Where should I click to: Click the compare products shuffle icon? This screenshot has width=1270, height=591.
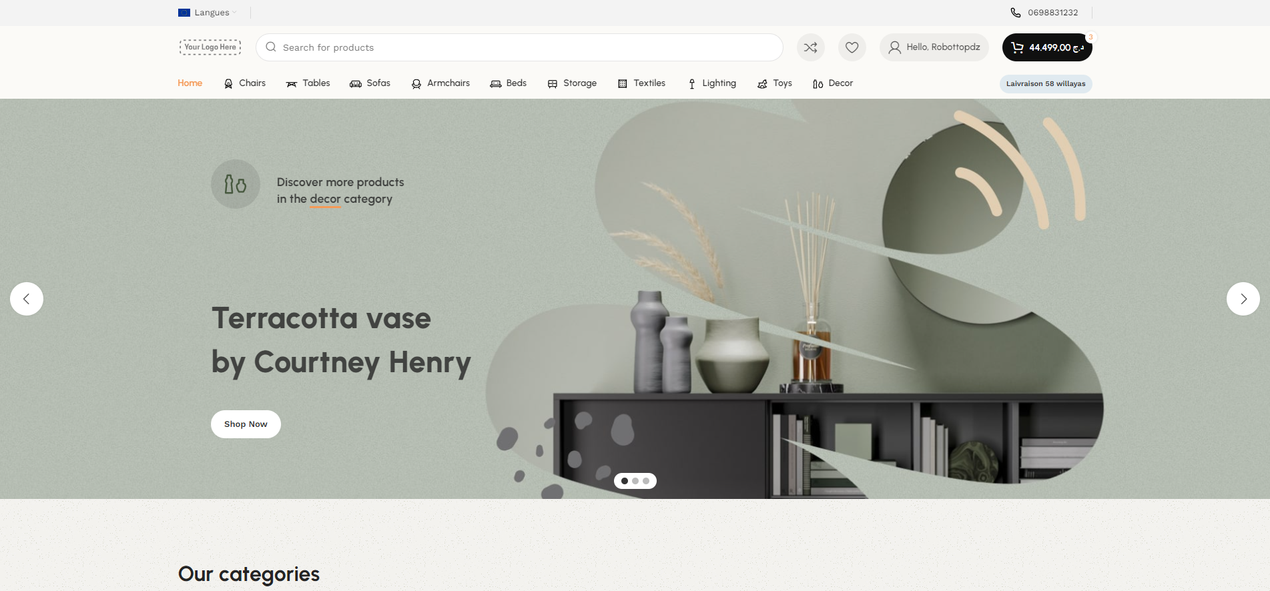click(x=810, y=47)
